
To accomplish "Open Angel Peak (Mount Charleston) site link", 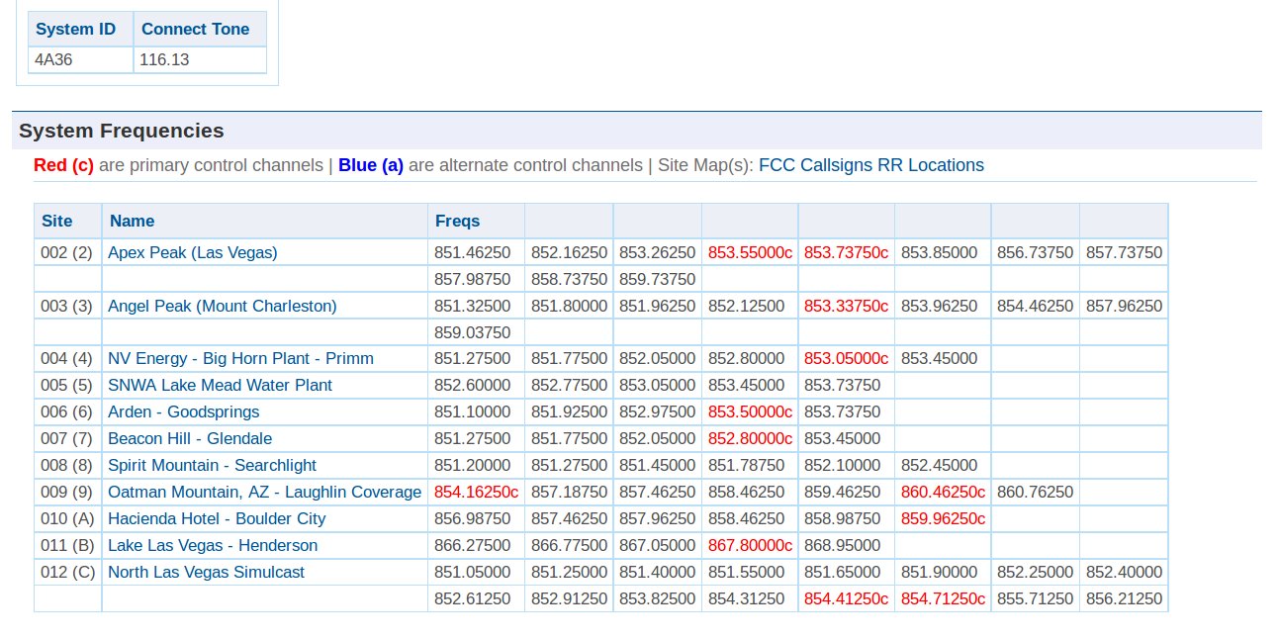I will coord(223,306).
